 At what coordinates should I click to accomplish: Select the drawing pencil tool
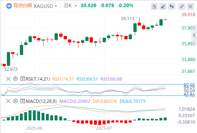click(x=163, y=6)
